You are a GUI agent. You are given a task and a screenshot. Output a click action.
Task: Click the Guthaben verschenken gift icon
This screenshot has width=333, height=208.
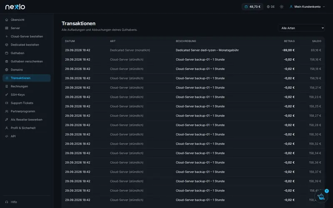click(7, 61)
